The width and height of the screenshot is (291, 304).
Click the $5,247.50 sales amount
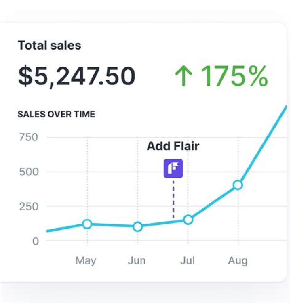pyautogui.click(x=77, y=76)
